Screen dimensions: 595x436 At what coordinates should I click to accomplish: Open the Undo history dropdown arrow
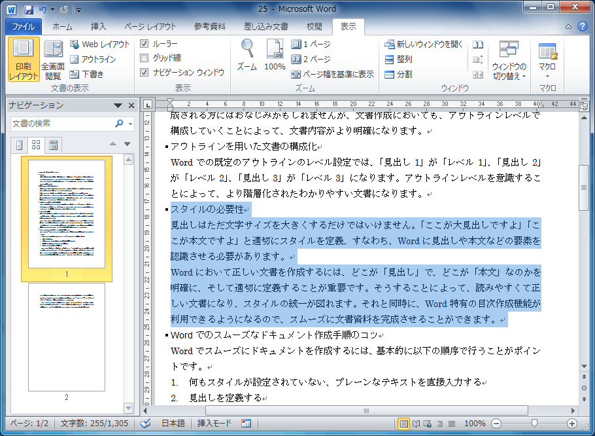click(x=52, y=10)
